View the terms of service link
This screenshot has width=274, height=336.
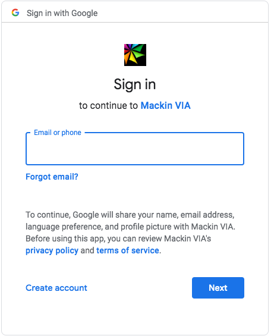(x=128, y=250)
